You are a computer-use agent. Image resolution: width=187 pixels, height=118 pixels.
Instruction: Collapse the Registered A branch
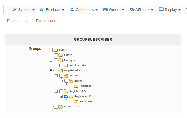51,70
